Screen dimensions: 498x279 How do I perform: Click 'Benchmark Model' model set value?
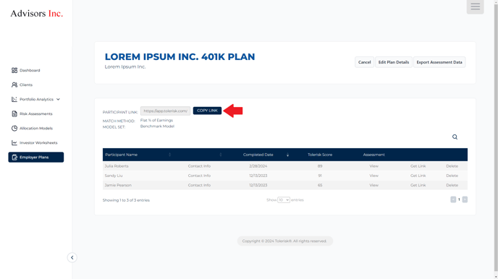(157, 126)
